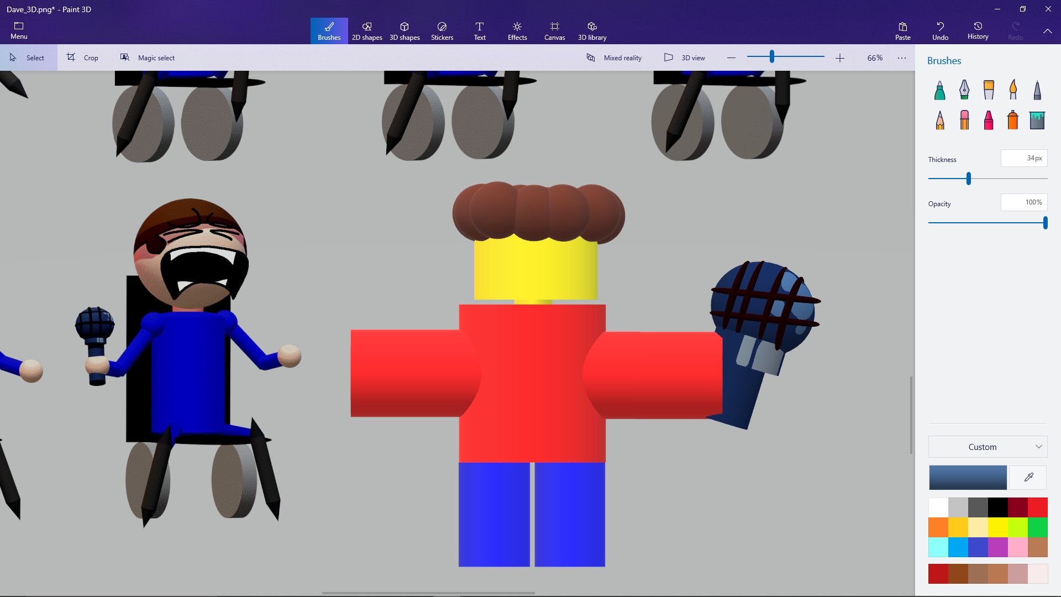Screen dimensions: 1061x597
Task: Select the Fill bucket tool
Action: pyautogui.click(x=1037, y=120)
